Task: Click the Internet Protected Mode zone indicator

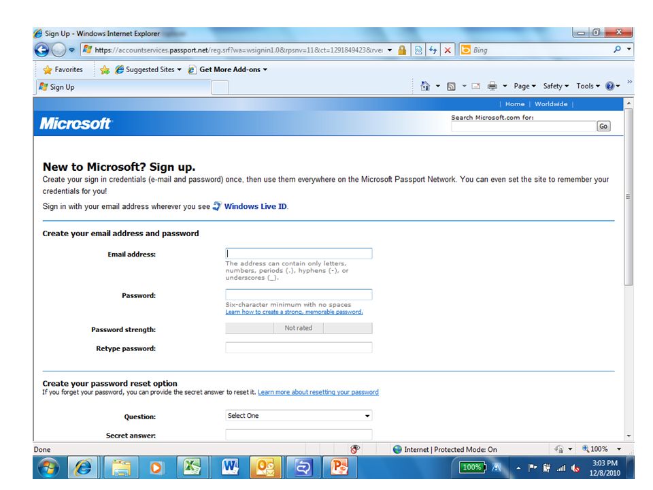Action: 445,450
